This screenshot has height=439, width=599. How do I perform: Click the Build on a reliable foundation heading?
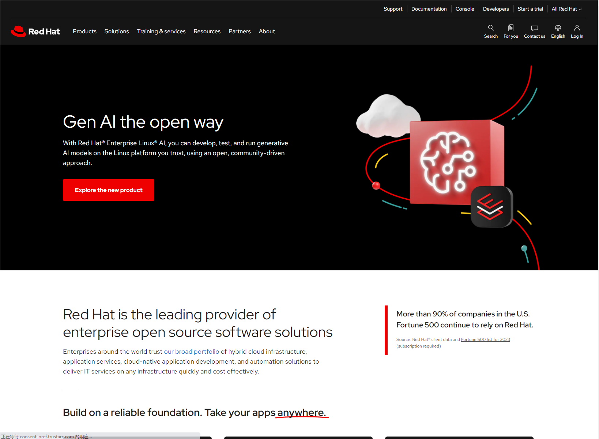(195, 412)
